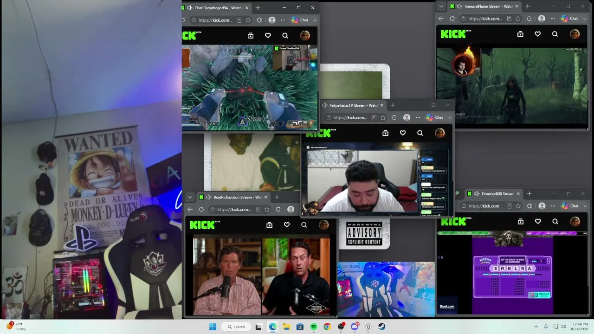Open the tab list dropdown in ImmoralFlame window

(x=441, y=6)
